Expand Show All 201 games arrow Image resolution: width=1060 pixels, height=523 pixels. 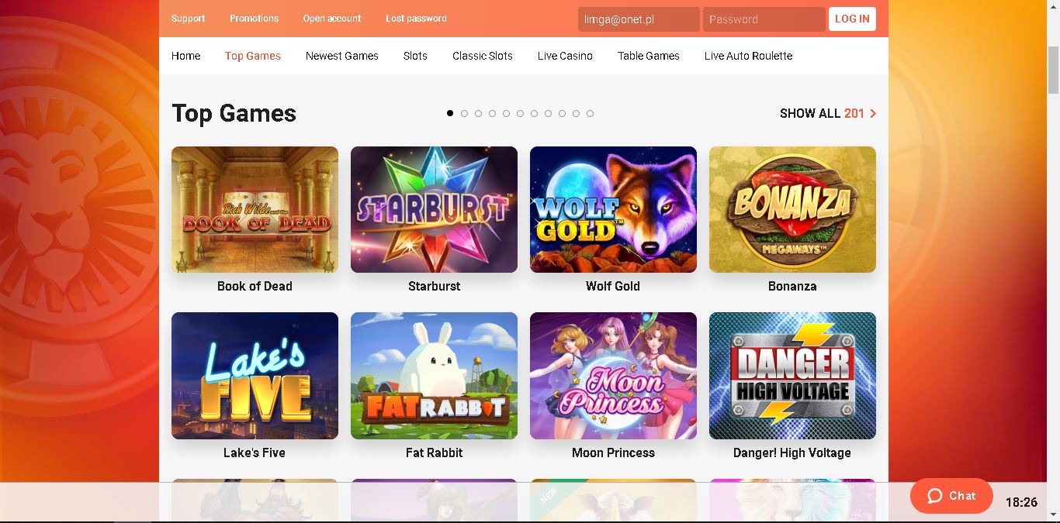pos(873,113)
